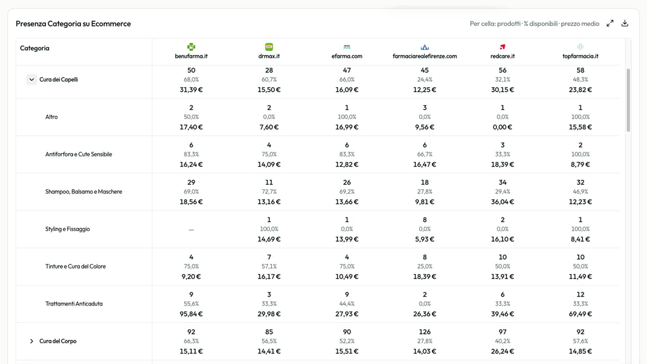647x364 pixels.
Task: Click the 29,98 € price cell
Action: [269, 314]
